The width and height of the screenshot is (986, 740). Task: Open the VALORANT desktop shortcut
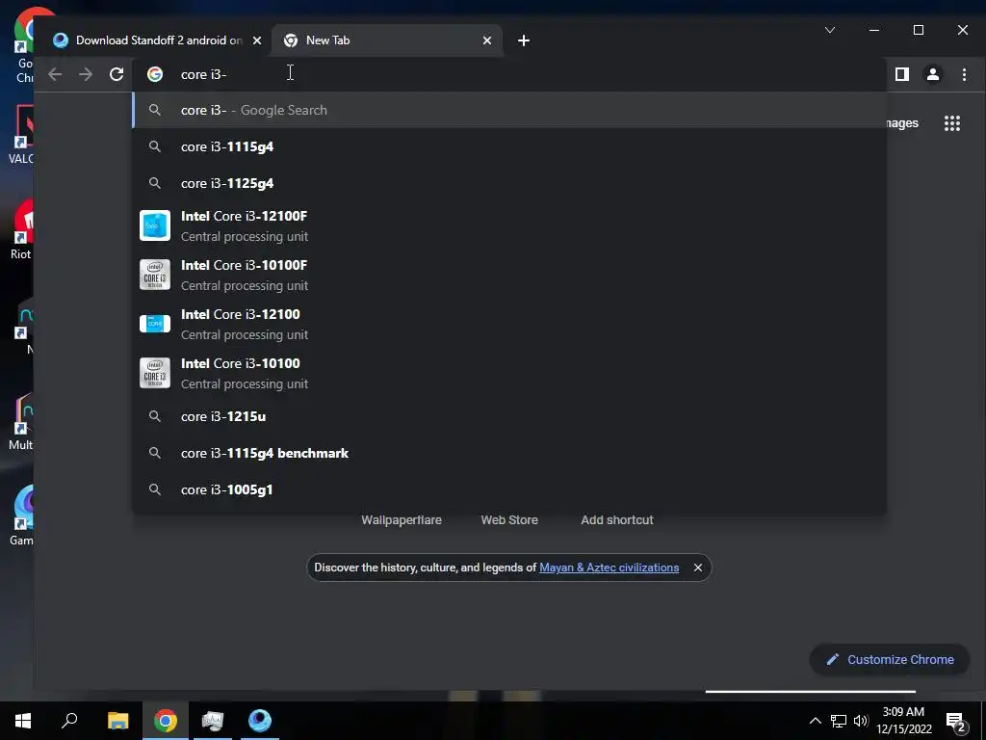click(21, 135)
